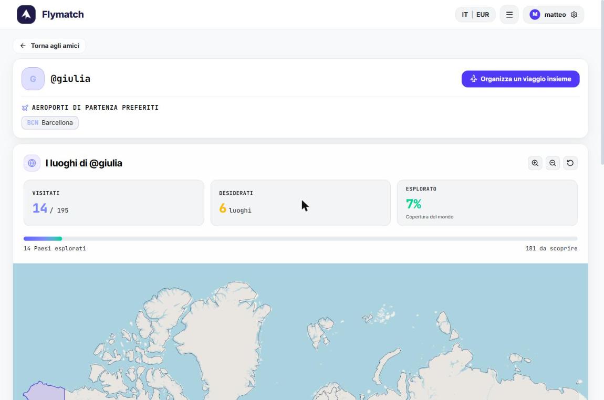Image resolution: width=604 pixels, height=400 pixels.
Task: Click the back arrow icon
Action: pyautogui.click(x=23, y=46)
